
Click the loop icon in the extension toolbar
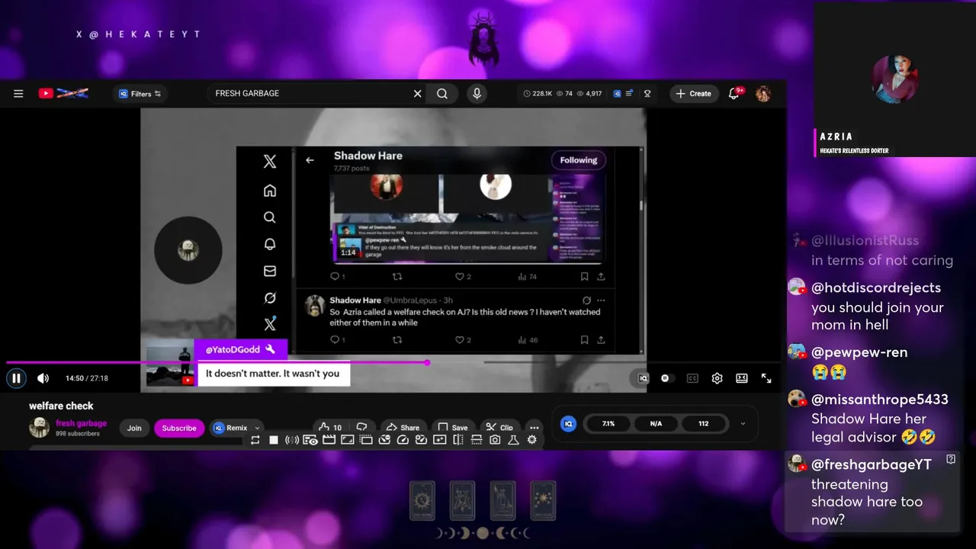tap(255, 440)
